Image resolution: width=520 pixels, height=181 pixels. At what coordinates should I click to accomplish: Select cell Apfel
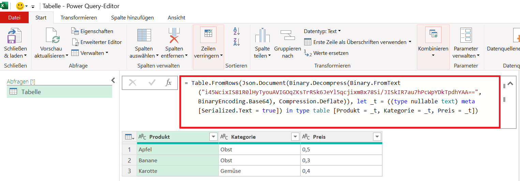tap(178, 149)
